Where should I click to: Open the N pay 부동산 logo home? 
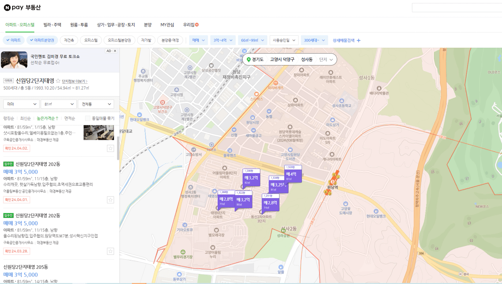coord(22,7)
